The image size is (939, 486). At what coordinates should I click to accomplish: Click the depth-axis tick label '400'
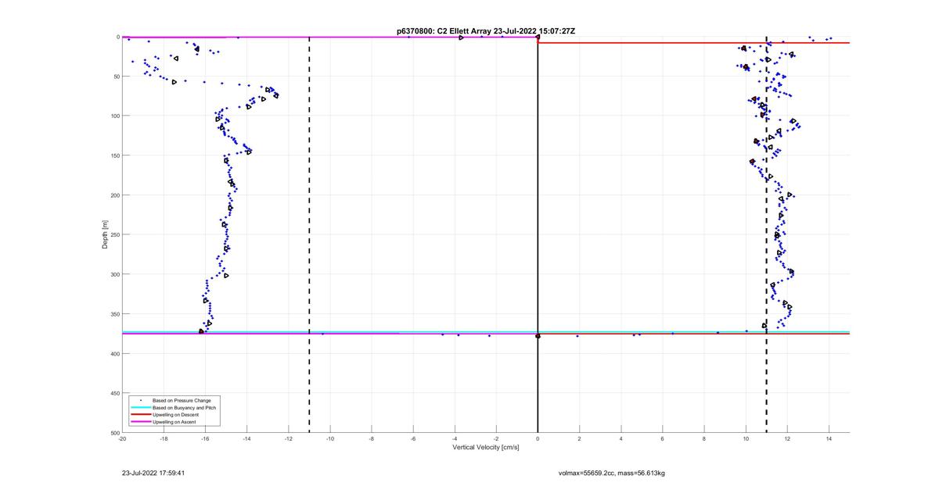(114, 353)
